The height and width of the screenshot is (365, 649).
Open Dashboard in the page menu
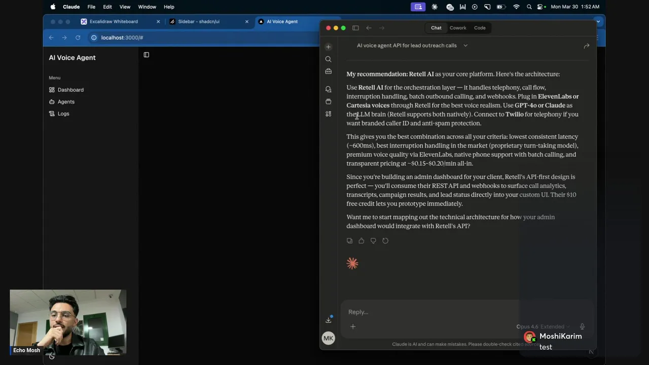(x=66, y=90)
